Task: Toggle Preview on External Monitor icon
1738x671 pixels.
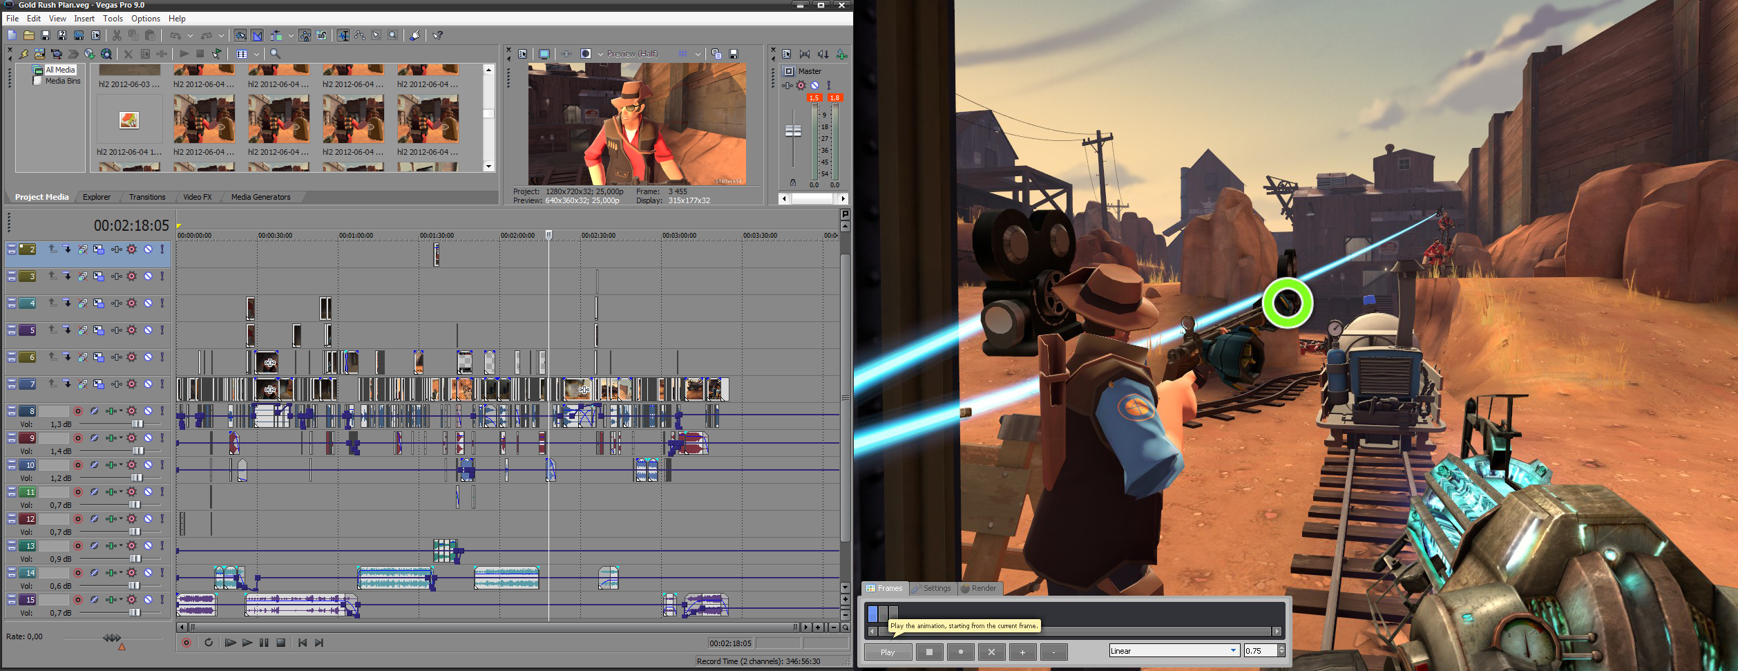Action: pos(544,54)
